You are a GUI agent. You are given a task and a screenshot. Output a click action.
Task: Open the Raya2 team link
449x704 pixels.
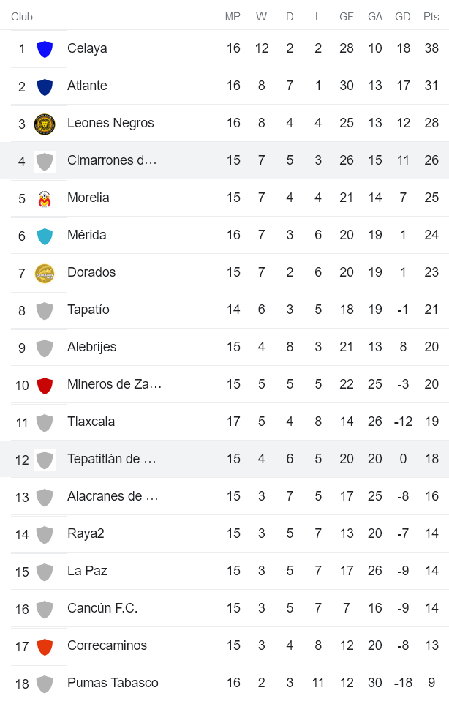[x=86, y=533]
